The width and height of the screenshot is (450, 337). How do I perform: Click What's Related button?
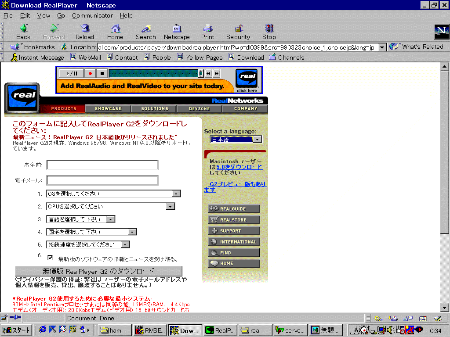tap(417, 47)
